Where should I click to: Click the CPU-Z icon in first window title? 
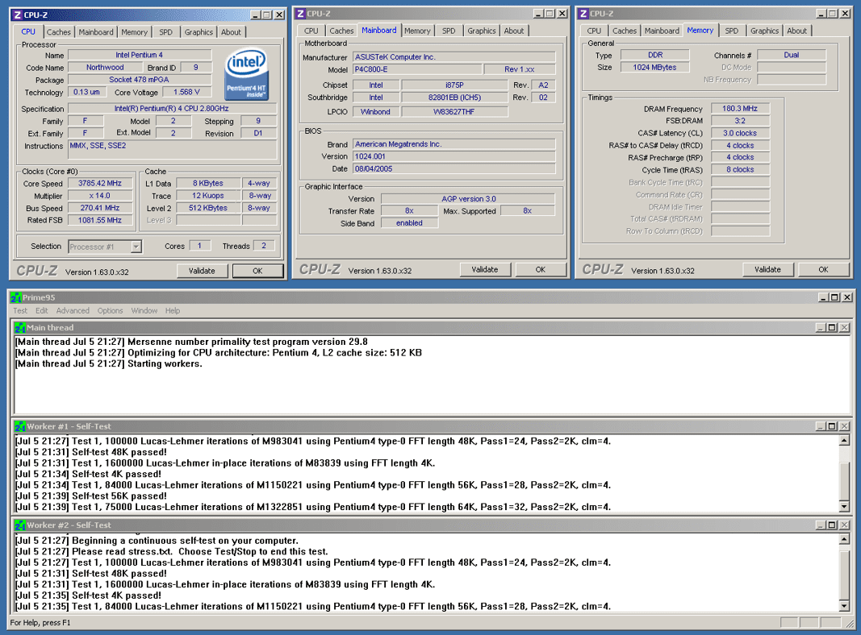(17, 15)
